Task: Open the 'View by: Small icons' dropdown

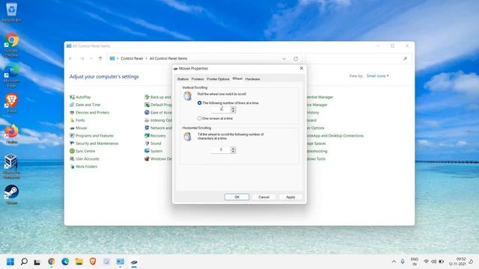Action: (x=377, y=76)
